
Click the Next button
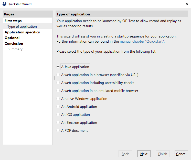coord(144,154)
